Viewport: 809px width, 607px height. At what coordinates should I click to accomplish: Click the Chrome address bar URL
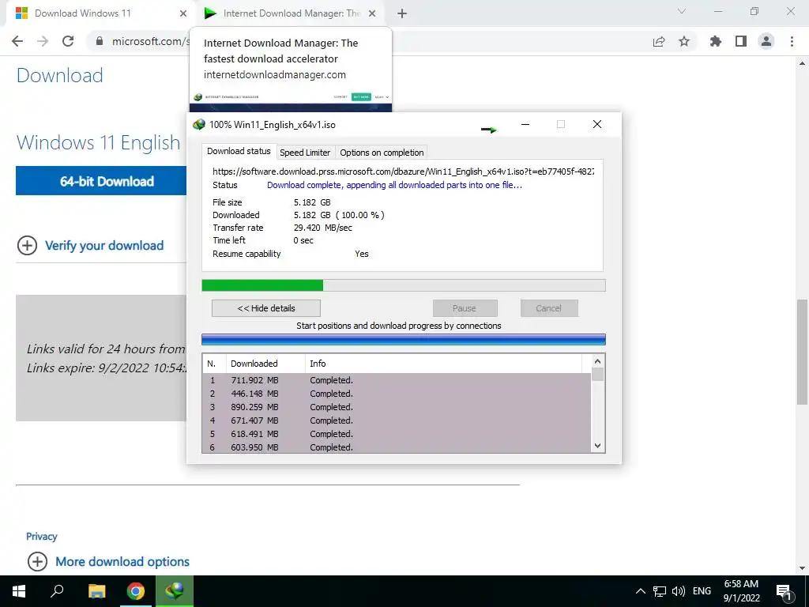tap(149, 41)
